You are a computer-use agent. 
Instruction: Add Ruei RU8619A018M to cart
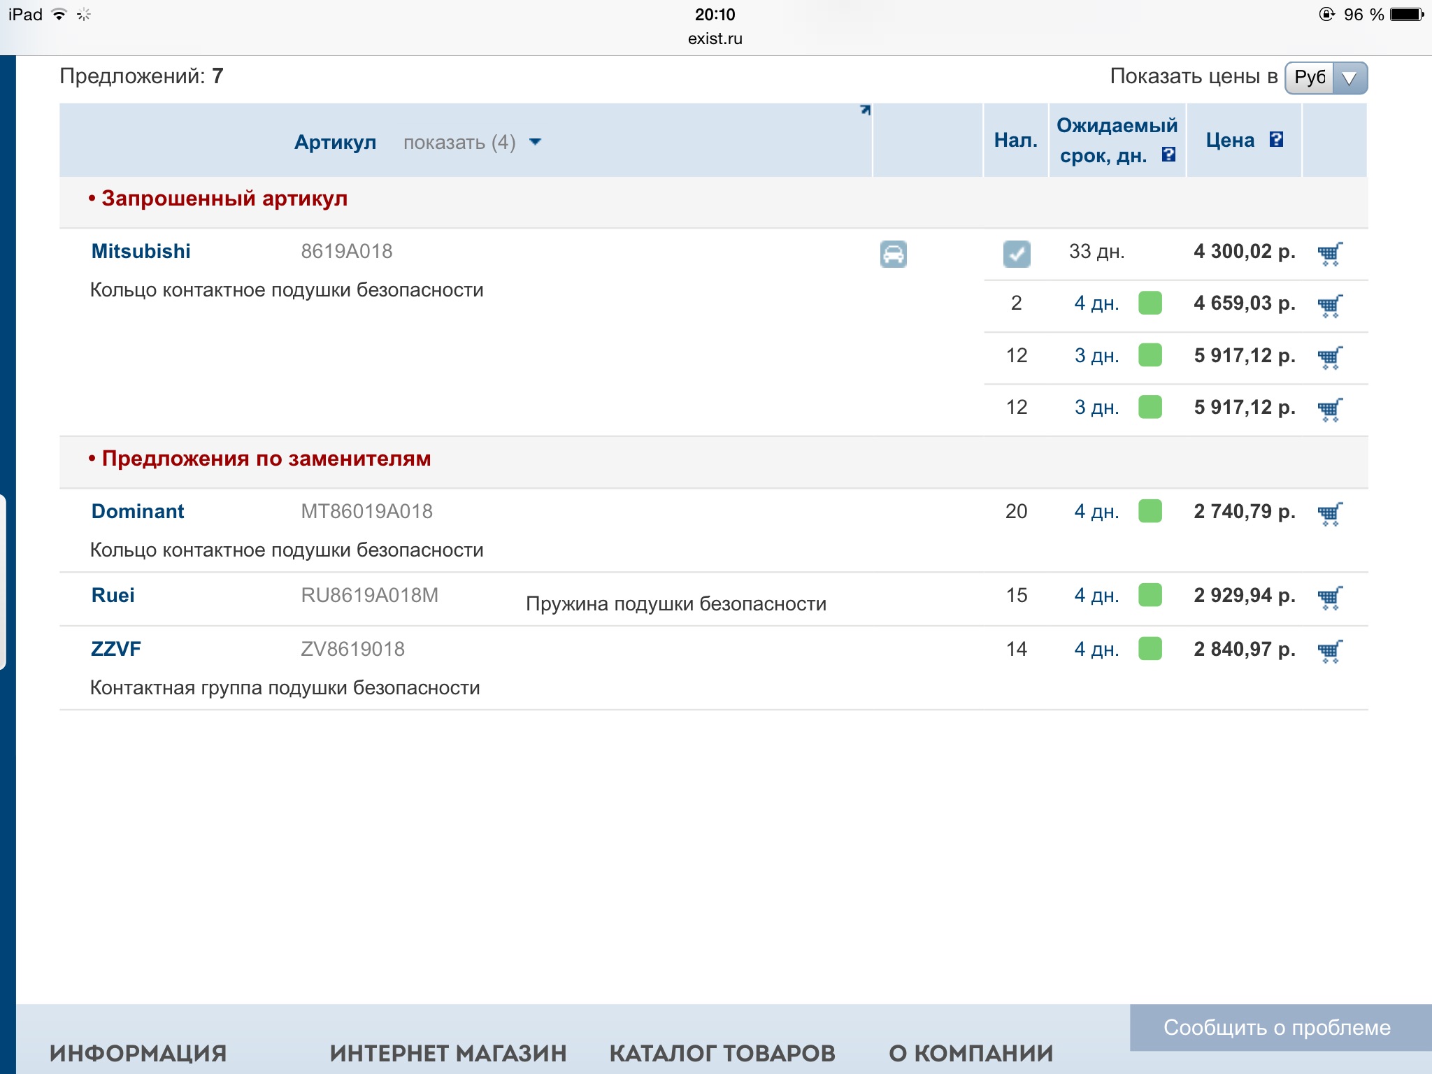1329,597
